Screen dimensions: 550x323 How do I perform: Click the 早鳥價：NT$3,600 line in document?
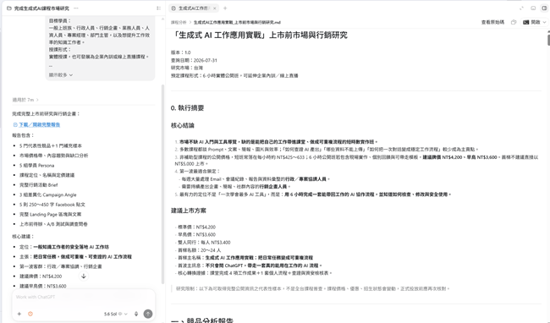[196, 235]
